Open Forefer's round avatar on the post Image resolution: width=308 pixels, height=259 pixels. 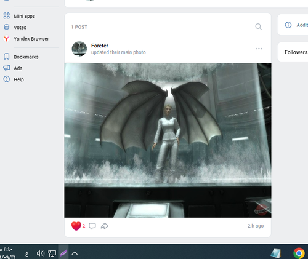[x=79, y=49]
